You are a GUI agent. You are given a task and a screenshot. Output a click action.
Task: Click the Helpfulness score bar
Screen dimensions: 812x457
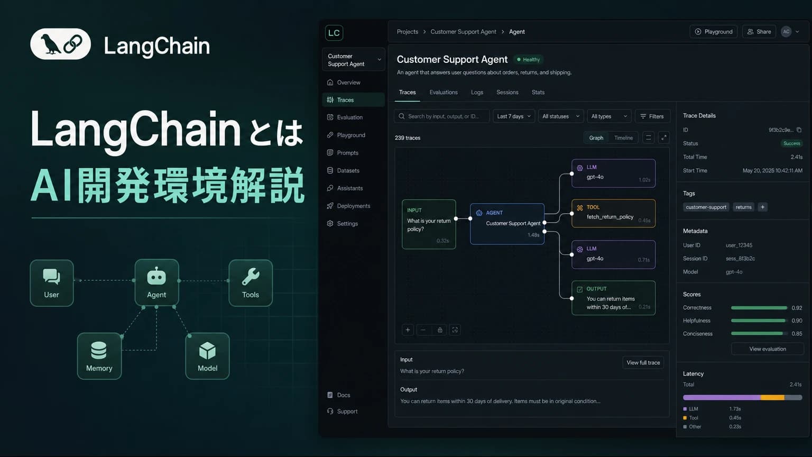point(759,321)
